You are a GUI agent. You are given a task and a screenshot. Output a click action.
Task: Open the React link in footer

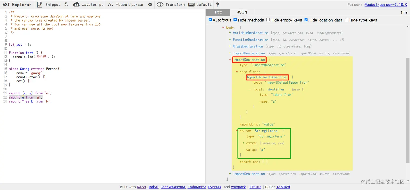142,187
